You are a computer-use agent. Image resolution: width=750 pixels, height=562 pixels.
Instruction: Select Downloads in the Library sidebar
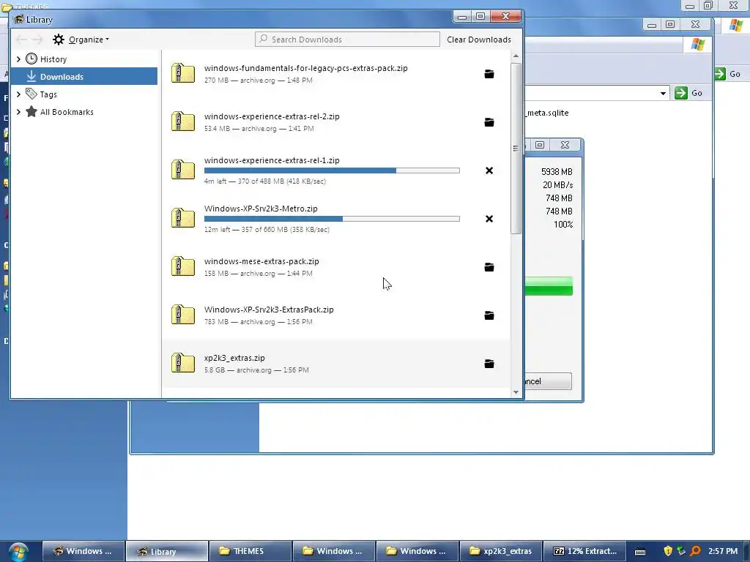pos(84,76)
